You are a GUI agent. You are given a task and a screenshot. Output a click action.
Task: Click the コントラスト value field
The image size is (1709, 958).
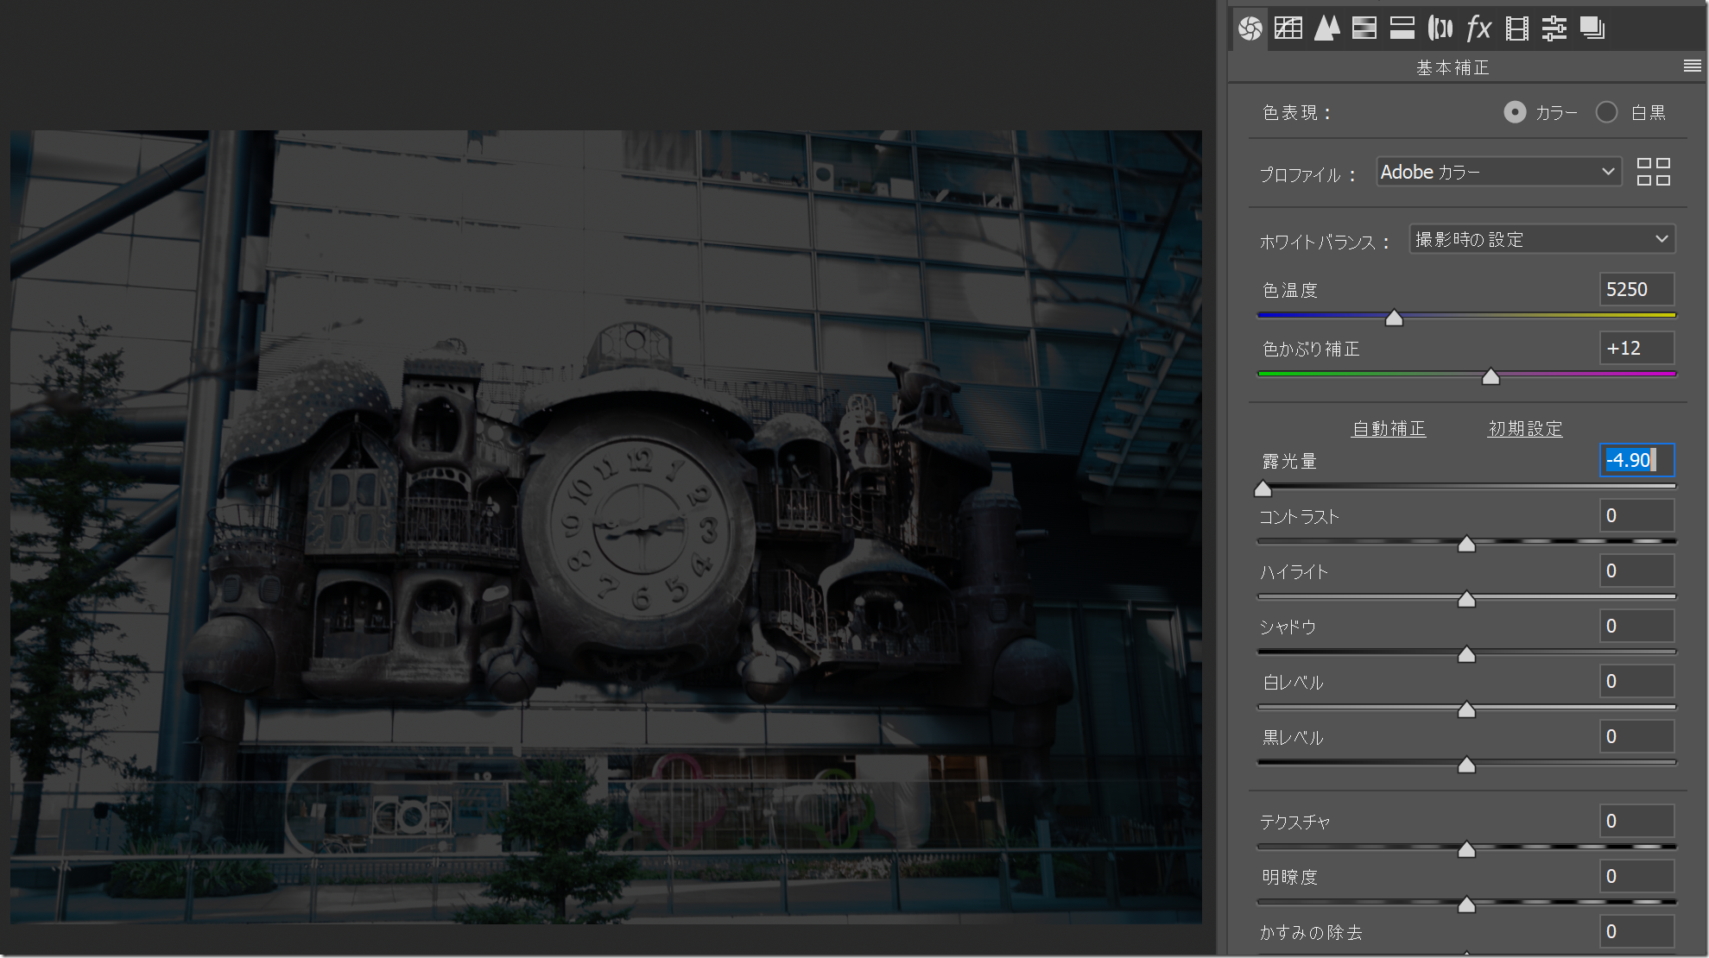tap(1636, 515)
